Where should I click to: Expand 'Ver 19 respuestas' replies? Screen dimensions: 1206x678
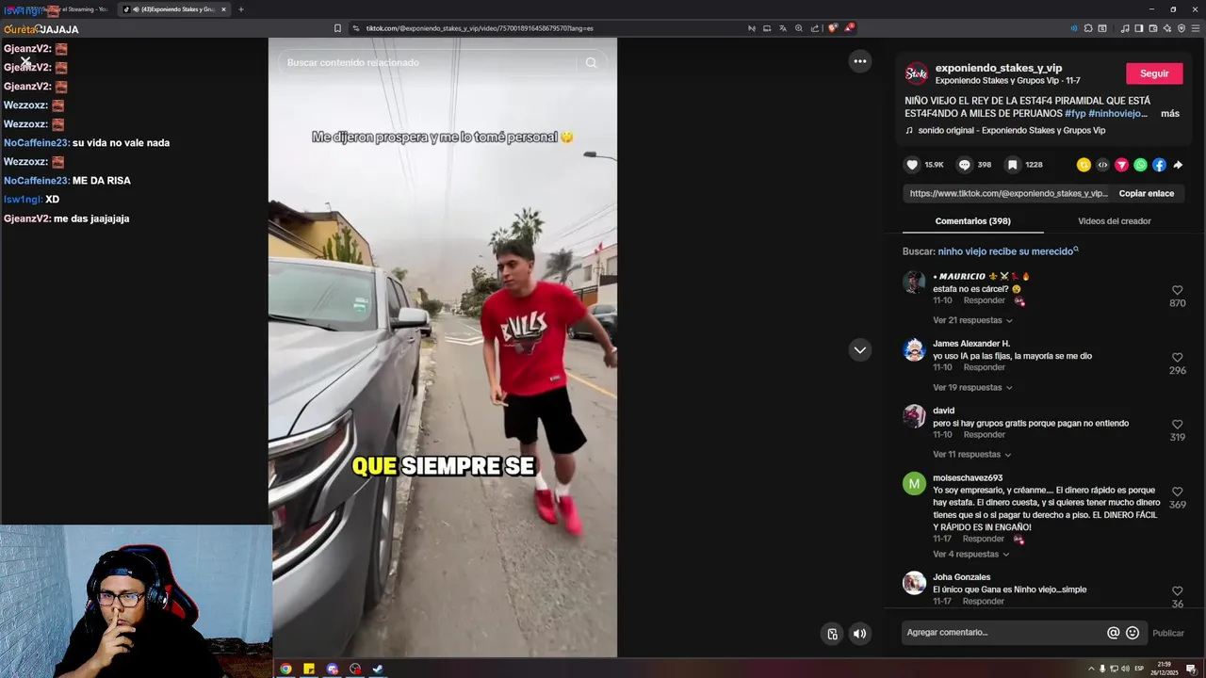click(x=972, y=387)
